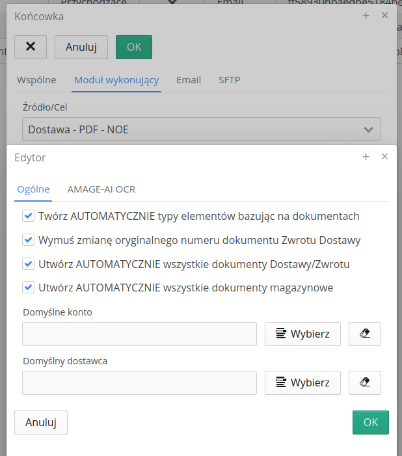Disable Utwórz wszystkie dokumenty magazynowe checkbox
This screenshot has height=456, width=402.
28,287
